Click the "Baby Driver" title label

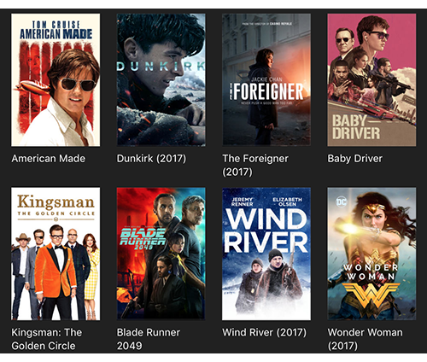[x=355, y=159]
